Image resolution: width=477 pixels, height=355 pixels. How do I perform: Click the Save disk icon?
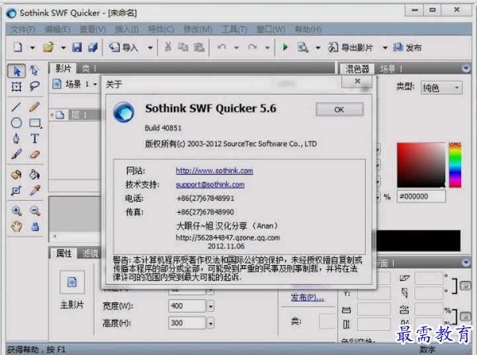[77, 48]
